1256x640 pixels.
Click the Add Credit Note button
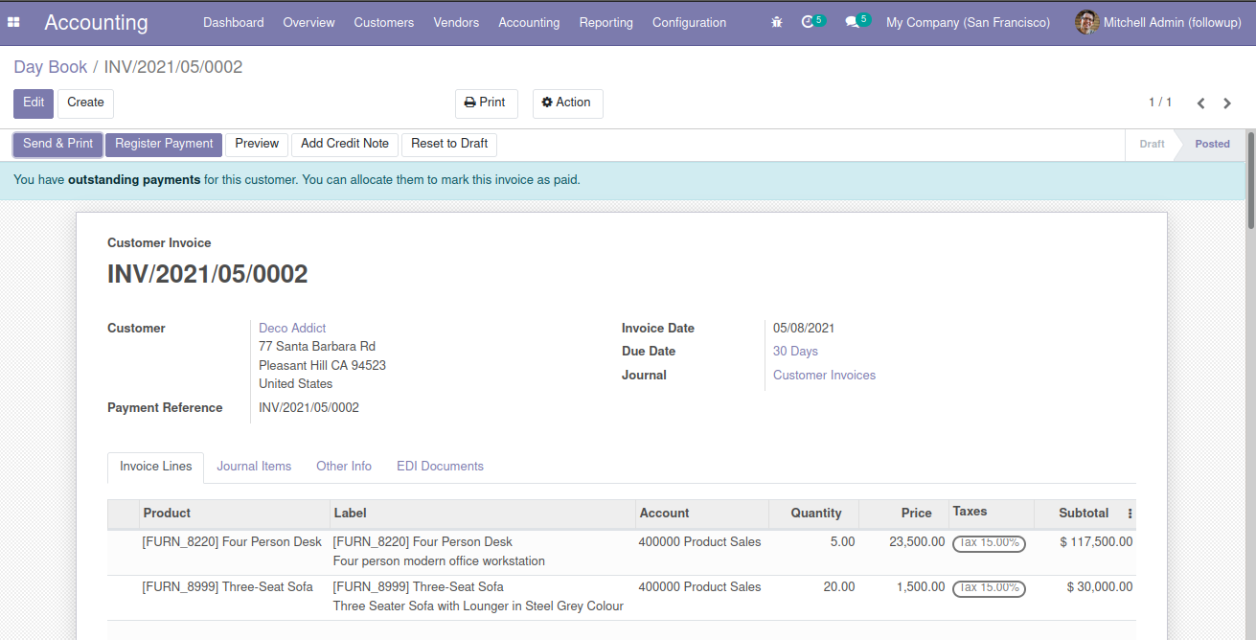345,144
